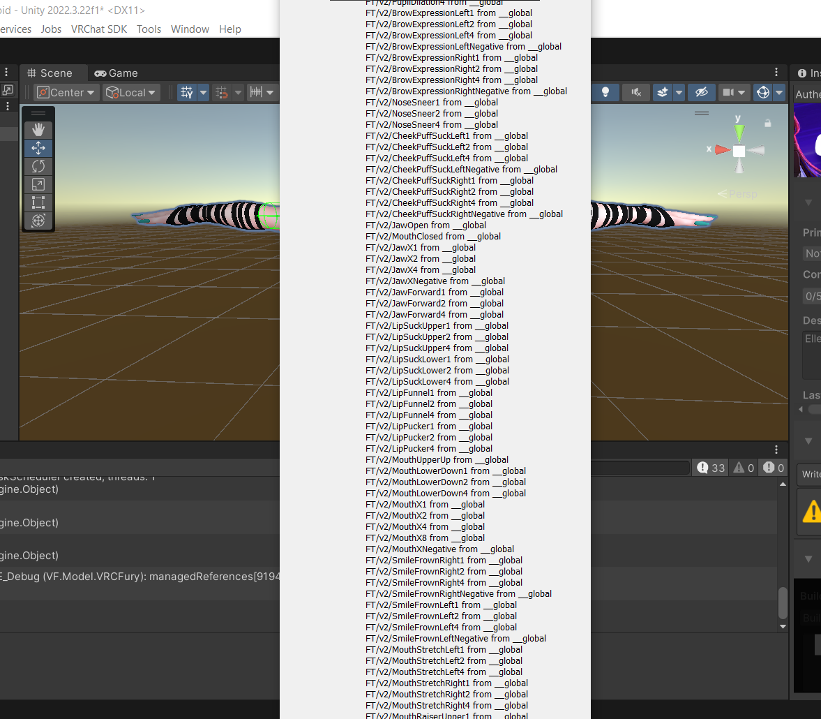821x719 pixels.
Task: Select the Hand (View) tool
Action: point(38,129)
